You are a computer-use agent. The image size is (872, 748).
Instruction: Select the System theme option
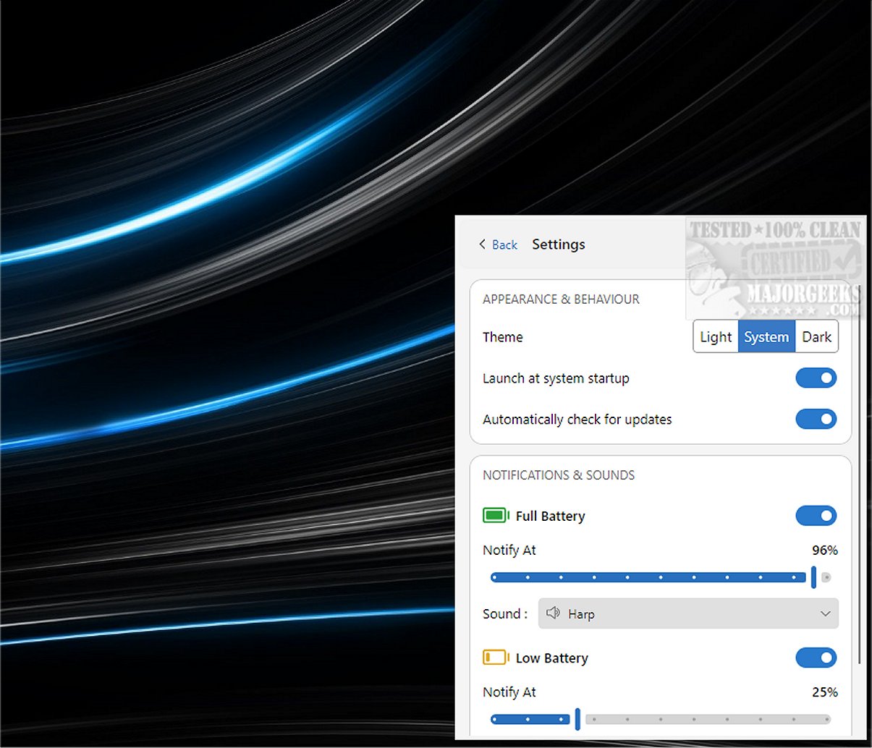click(766, 337)
